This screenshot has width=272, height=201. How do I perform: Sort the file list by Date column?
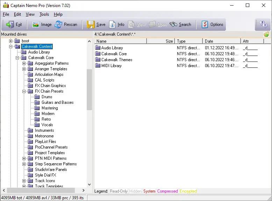221,41
